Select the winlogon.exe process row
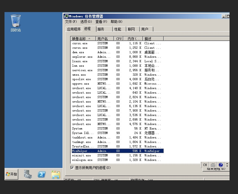Image resolution: width=238 pixels, height=194 pixels. tap(118, 160)
